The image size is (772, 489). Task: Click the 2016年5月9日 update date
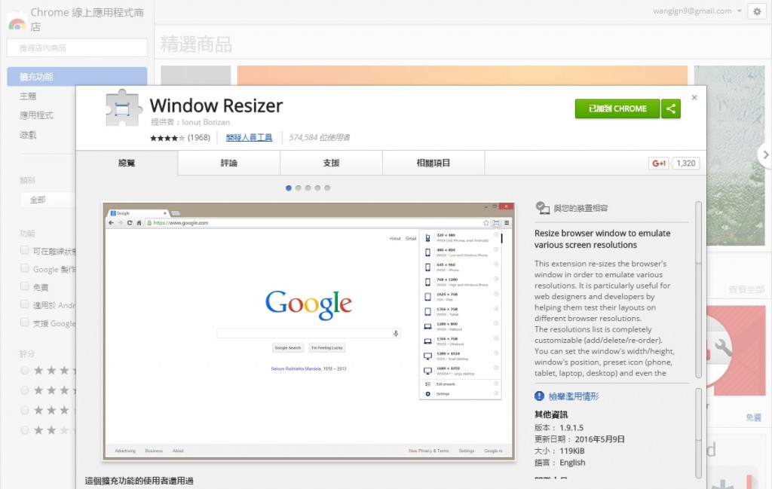(599, 439)
